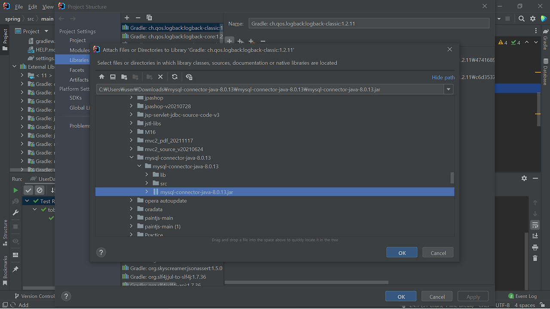The height and width of the screenshot is (309, 550).
Task: Print the Run console output
Action: point(535,247)
